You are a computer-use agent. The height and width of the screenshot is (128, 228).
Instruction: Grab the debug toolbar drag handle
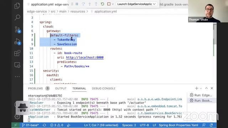[x=72, y=4]
